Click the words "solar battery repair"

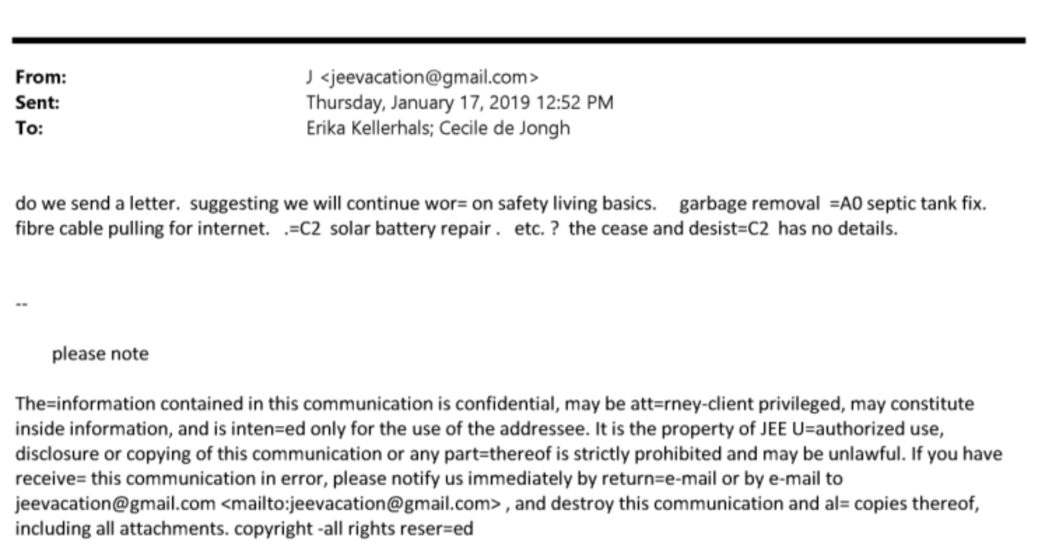(x=410, y=229)
